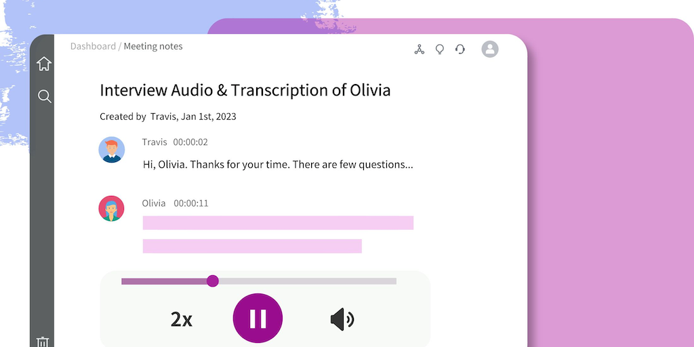The width and height of the screenshot is (694, 347).
Task: Pause the interview audio playback
Action: (x=258, y=319)
